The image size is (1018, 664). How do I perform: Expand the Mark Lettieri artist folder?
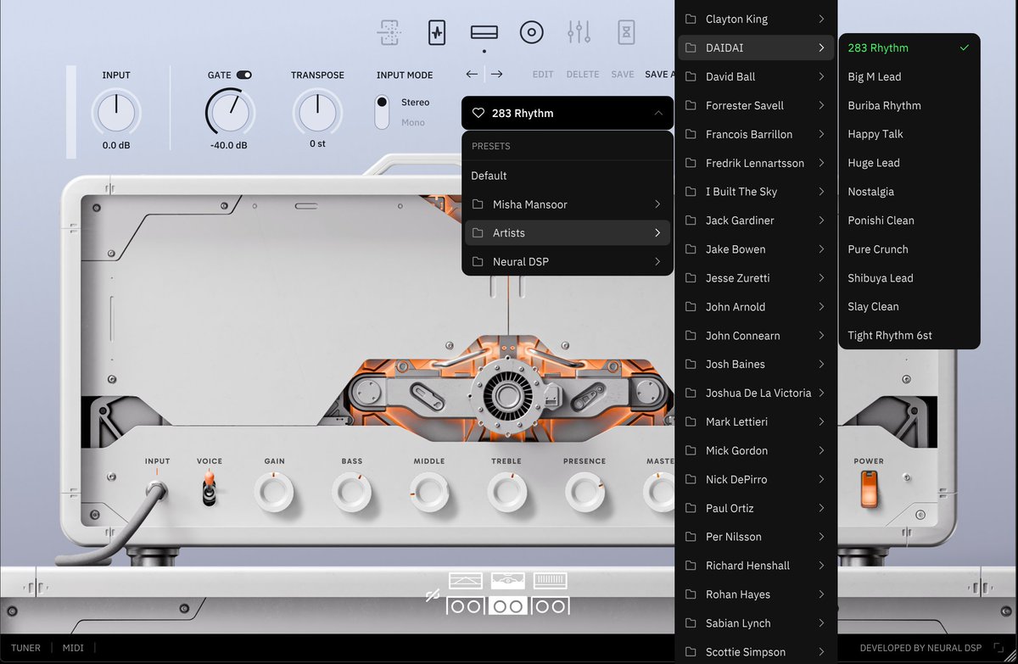757,422
